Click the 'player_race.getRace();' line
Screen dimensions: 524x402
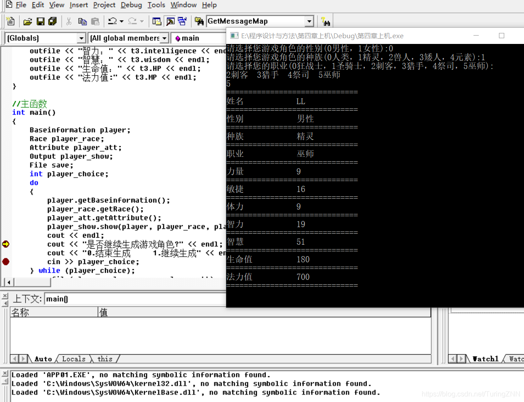tap(95, 209)
